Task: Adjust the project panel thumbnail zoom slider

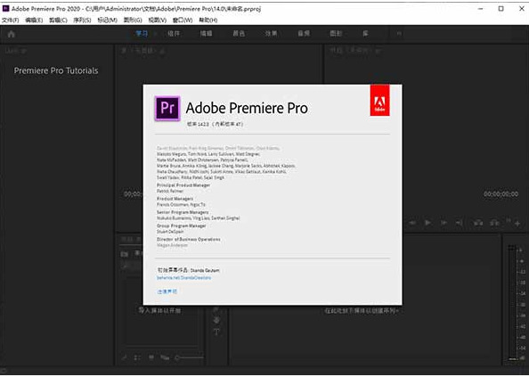Action: 190,357
